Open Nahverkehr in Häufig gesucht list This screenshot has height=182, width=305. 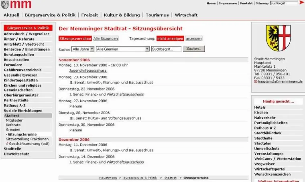pos(265,118)
